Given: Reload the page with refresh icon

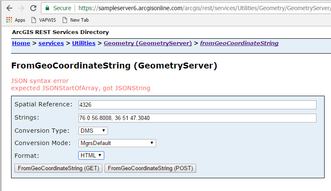Looking at the screenshot, I should [x=33, y=8].
